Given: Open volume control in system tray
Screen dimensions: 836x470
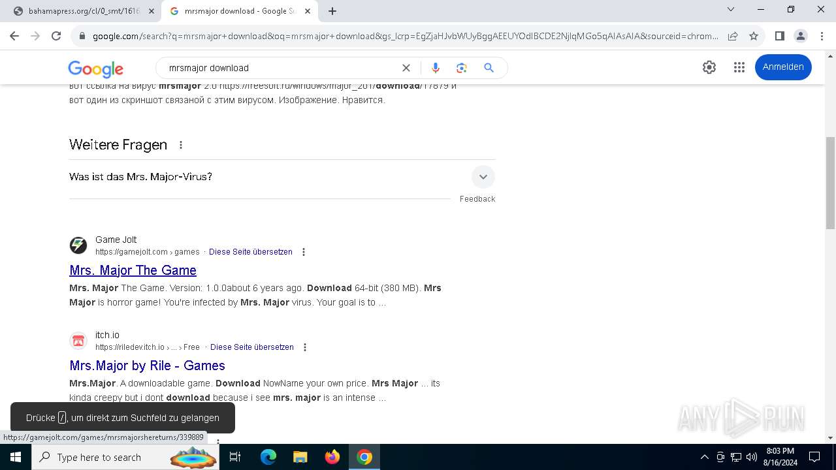Looking at the screenshot, I should pos(751,457).
